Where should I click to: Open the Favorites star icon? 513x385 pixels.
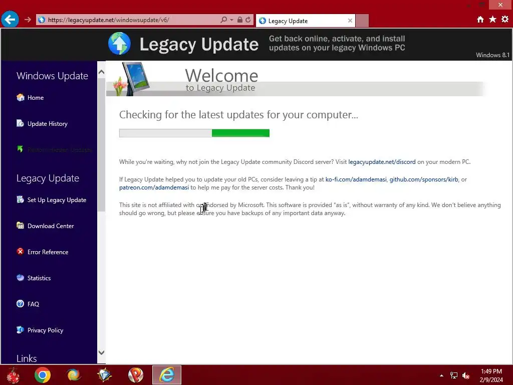493,20
